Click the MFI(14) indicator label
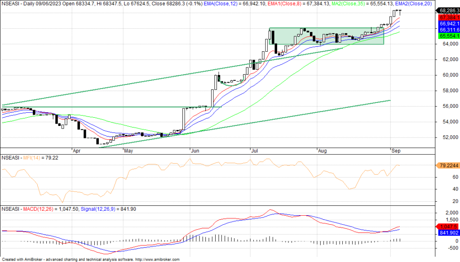 click(x=30, y=158)
